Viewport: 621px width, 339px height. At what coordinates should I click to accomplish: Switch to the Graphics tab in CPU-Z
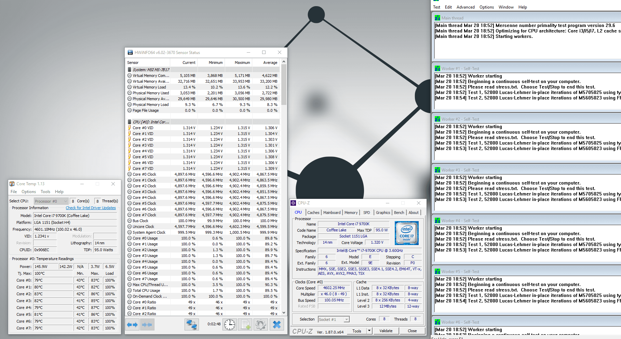click(383, 213)
